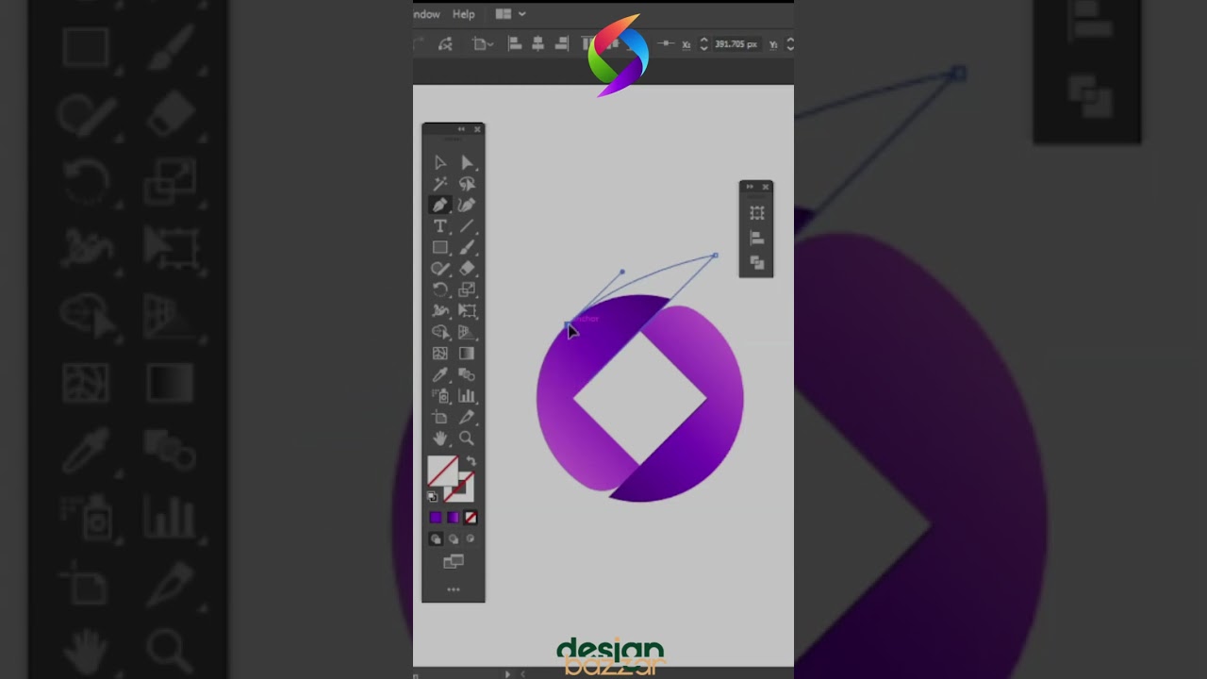Open Transform panel from small dock
1207x679 pixels.
(756, 213)
